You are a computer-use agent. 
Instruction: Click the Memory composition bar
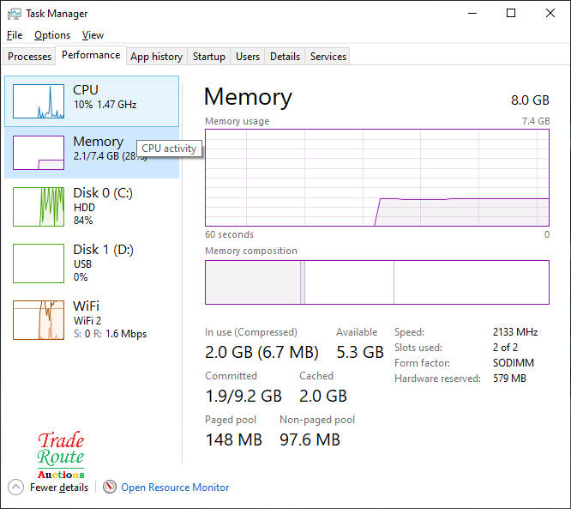click(376, 282)
